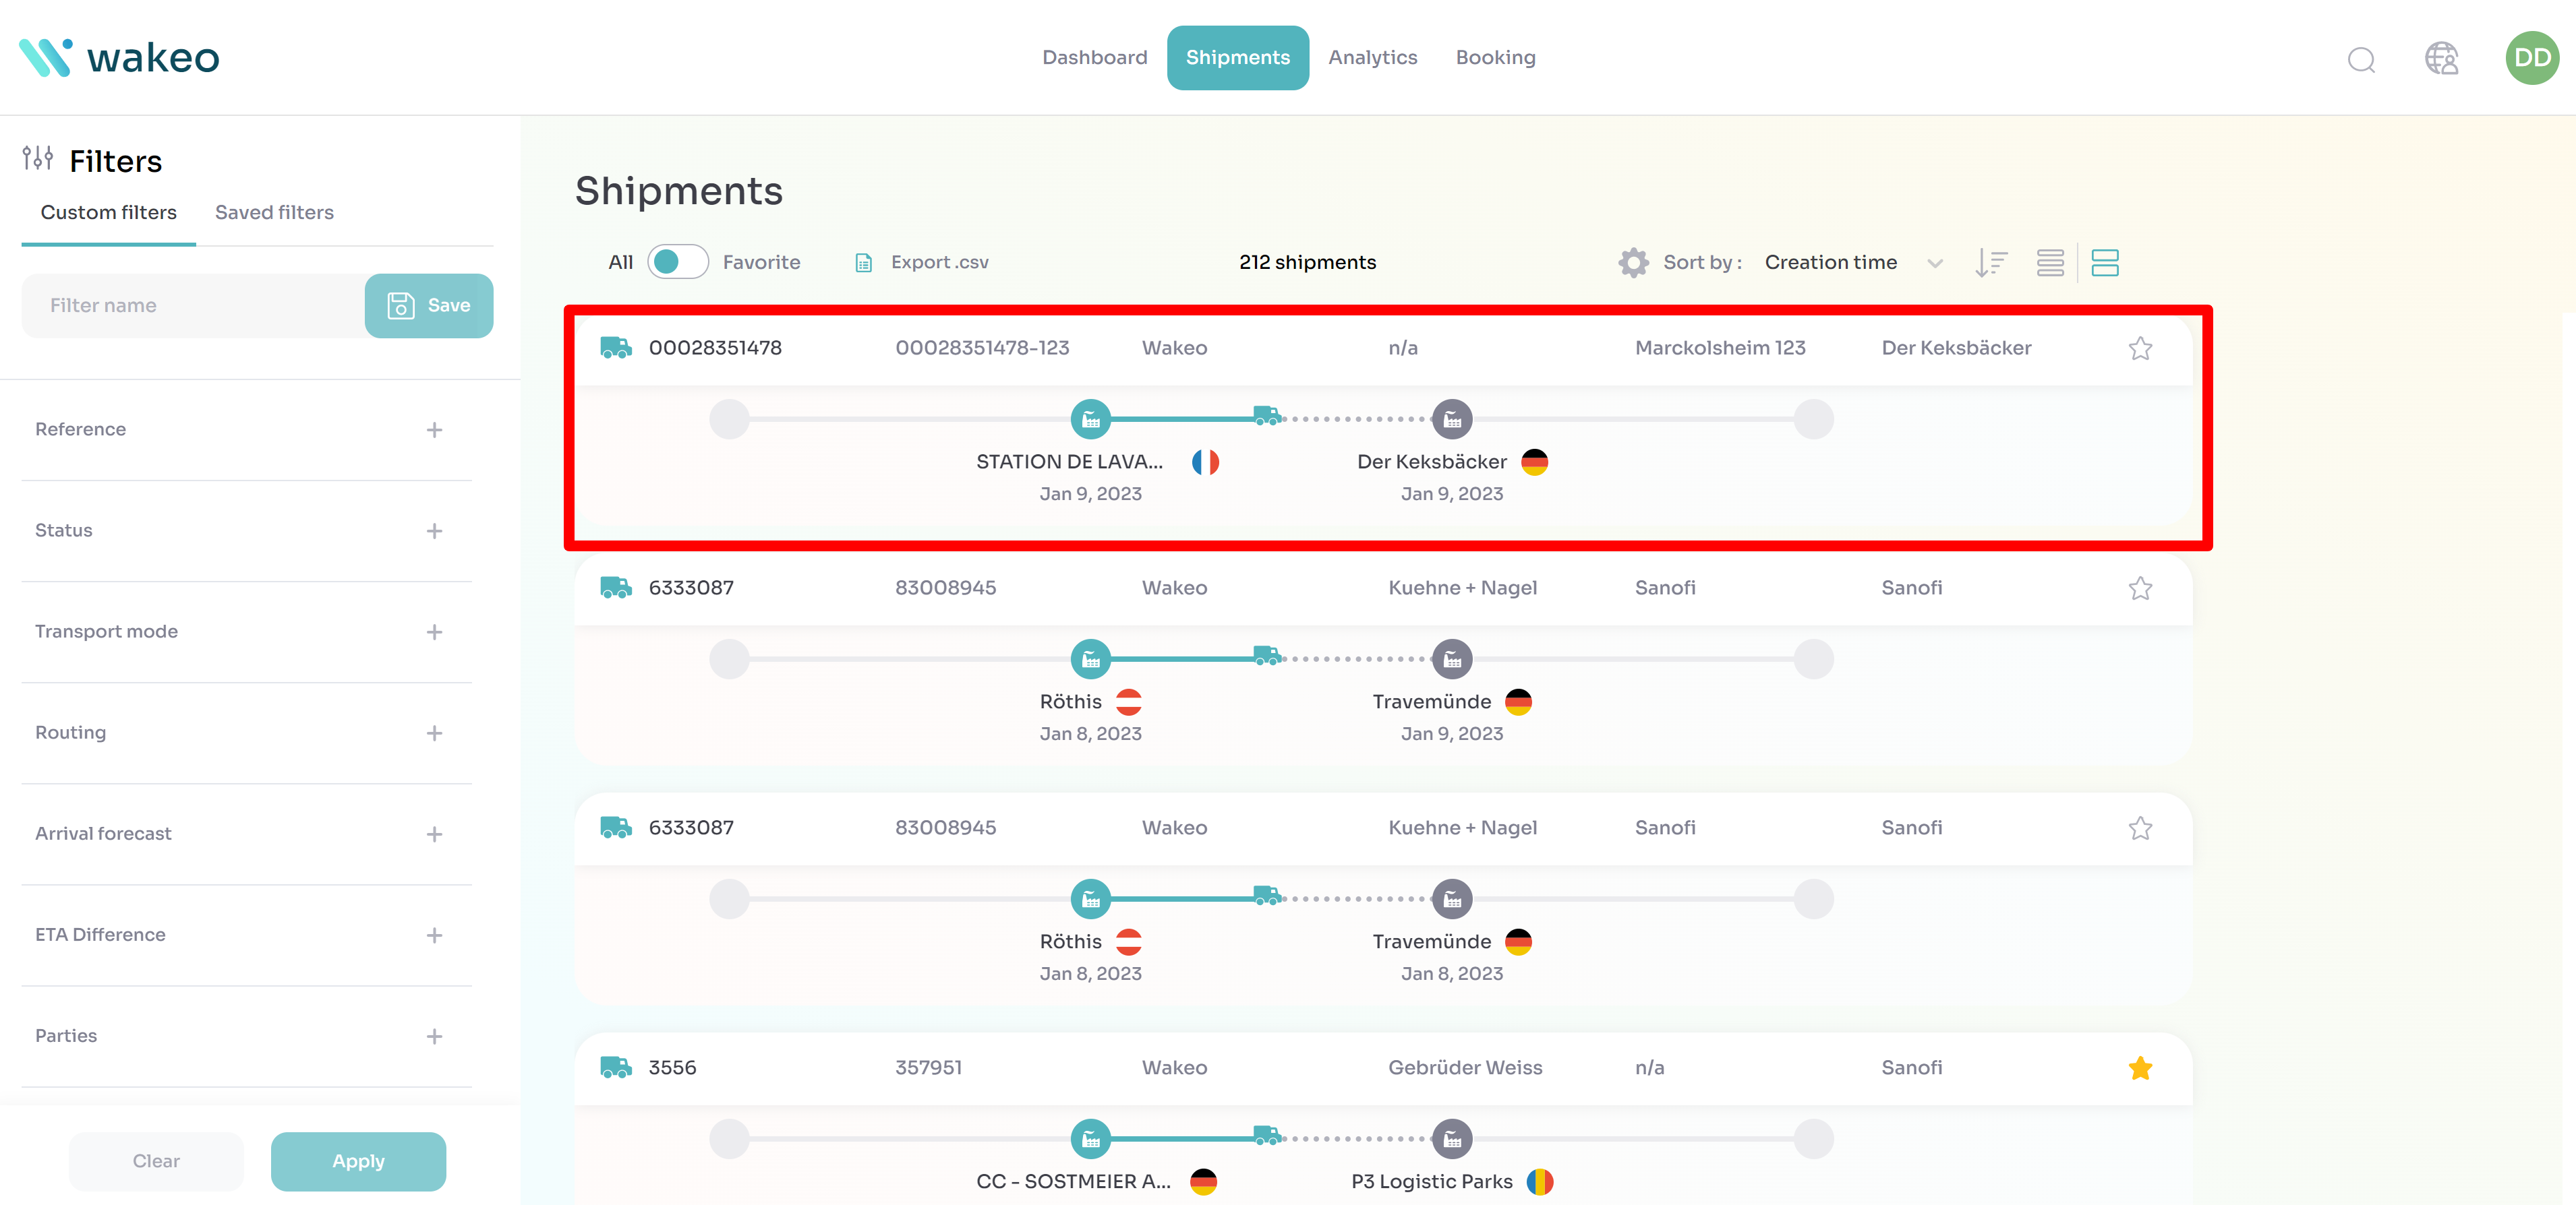Screen dimensions: 2576x1205
Task: Click the Save filter button
Action: click(429, 306)
